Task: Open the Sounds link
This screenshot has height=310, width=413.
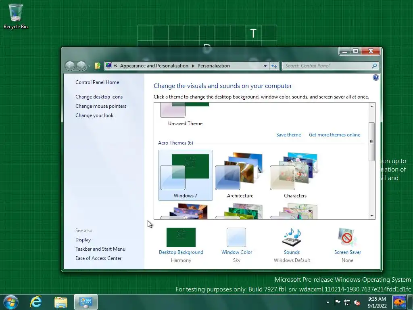Action: coord(292,252)
